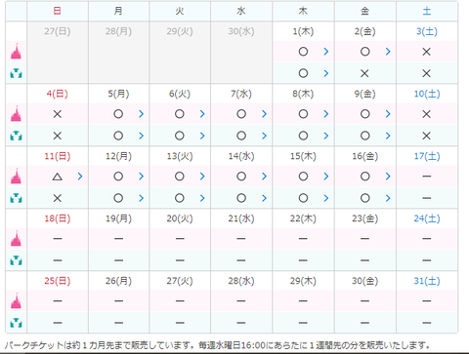This screenshot has height=354, width=469.
Task: Select DisneySea available circle on 8(木)
Action: 303,136
